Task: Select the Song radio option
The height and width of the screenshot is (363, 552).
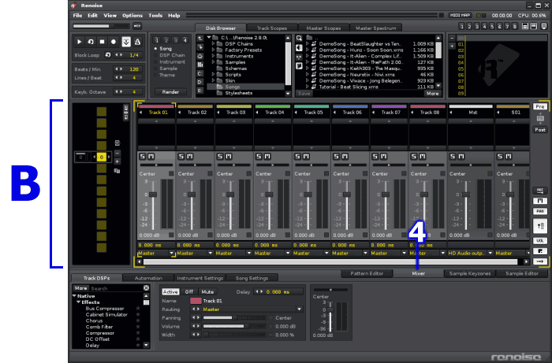Action: [162, 49]
